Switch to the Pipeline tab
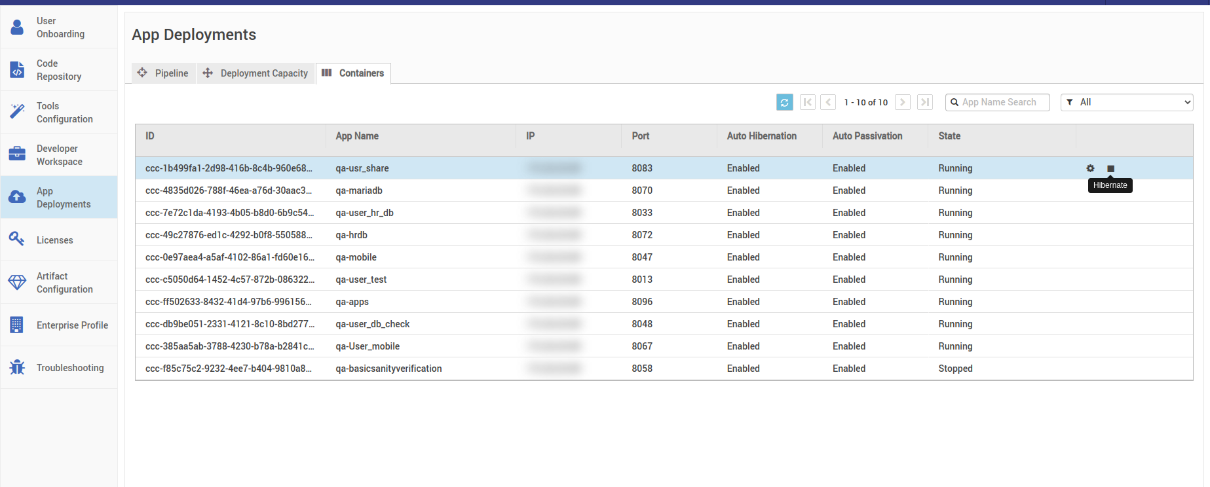The height and width of the screenshot is (487, 1210). pyautogui.click(x=164, y=73)
